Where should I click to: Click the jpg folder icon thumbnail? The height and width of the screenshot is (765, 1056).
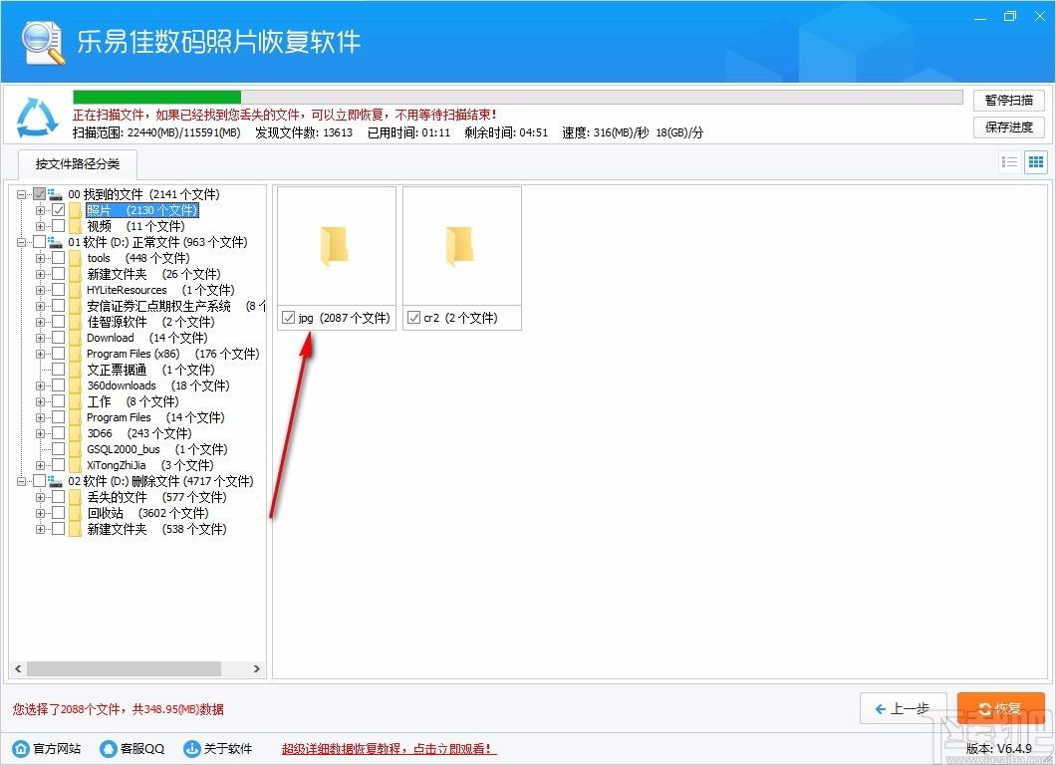[x=335, y=245]
